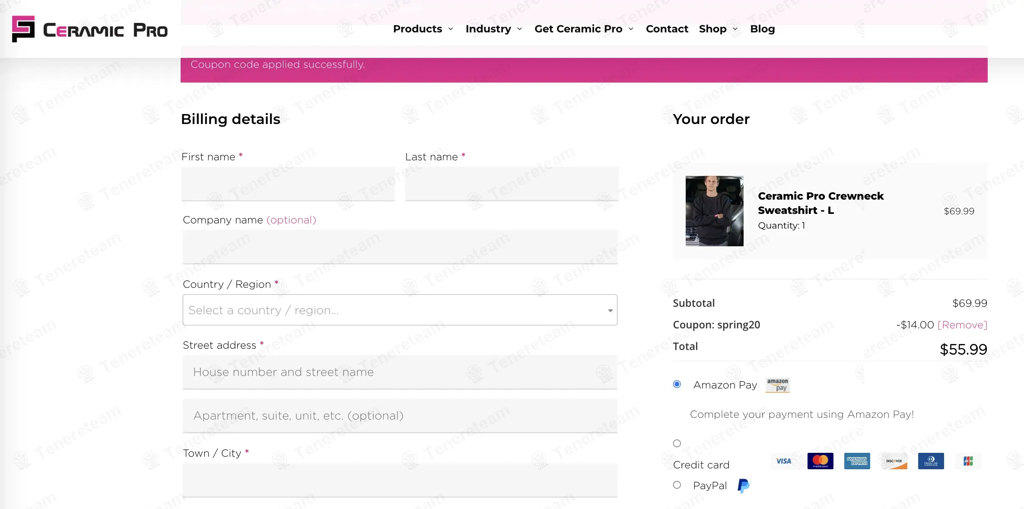Select the Amazon Pay radio button
1024x509 pixels.
tap(677, 384)
